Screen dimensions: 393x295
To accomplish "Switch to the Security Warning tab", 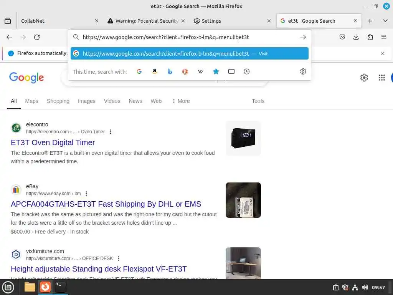I will click(146, 21).
